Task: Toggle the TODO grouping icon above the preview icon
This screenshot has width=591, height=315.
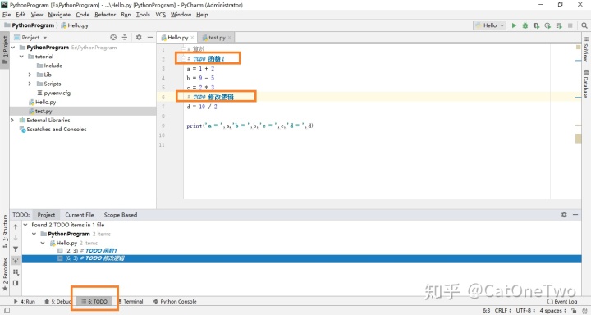Action: pyautogui.click(x=16, y=272)
